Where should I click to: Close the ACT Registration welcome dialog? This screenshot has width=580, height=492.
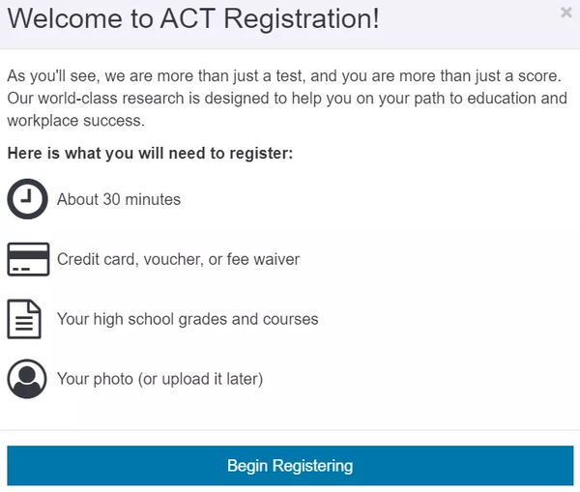point(565,14)
